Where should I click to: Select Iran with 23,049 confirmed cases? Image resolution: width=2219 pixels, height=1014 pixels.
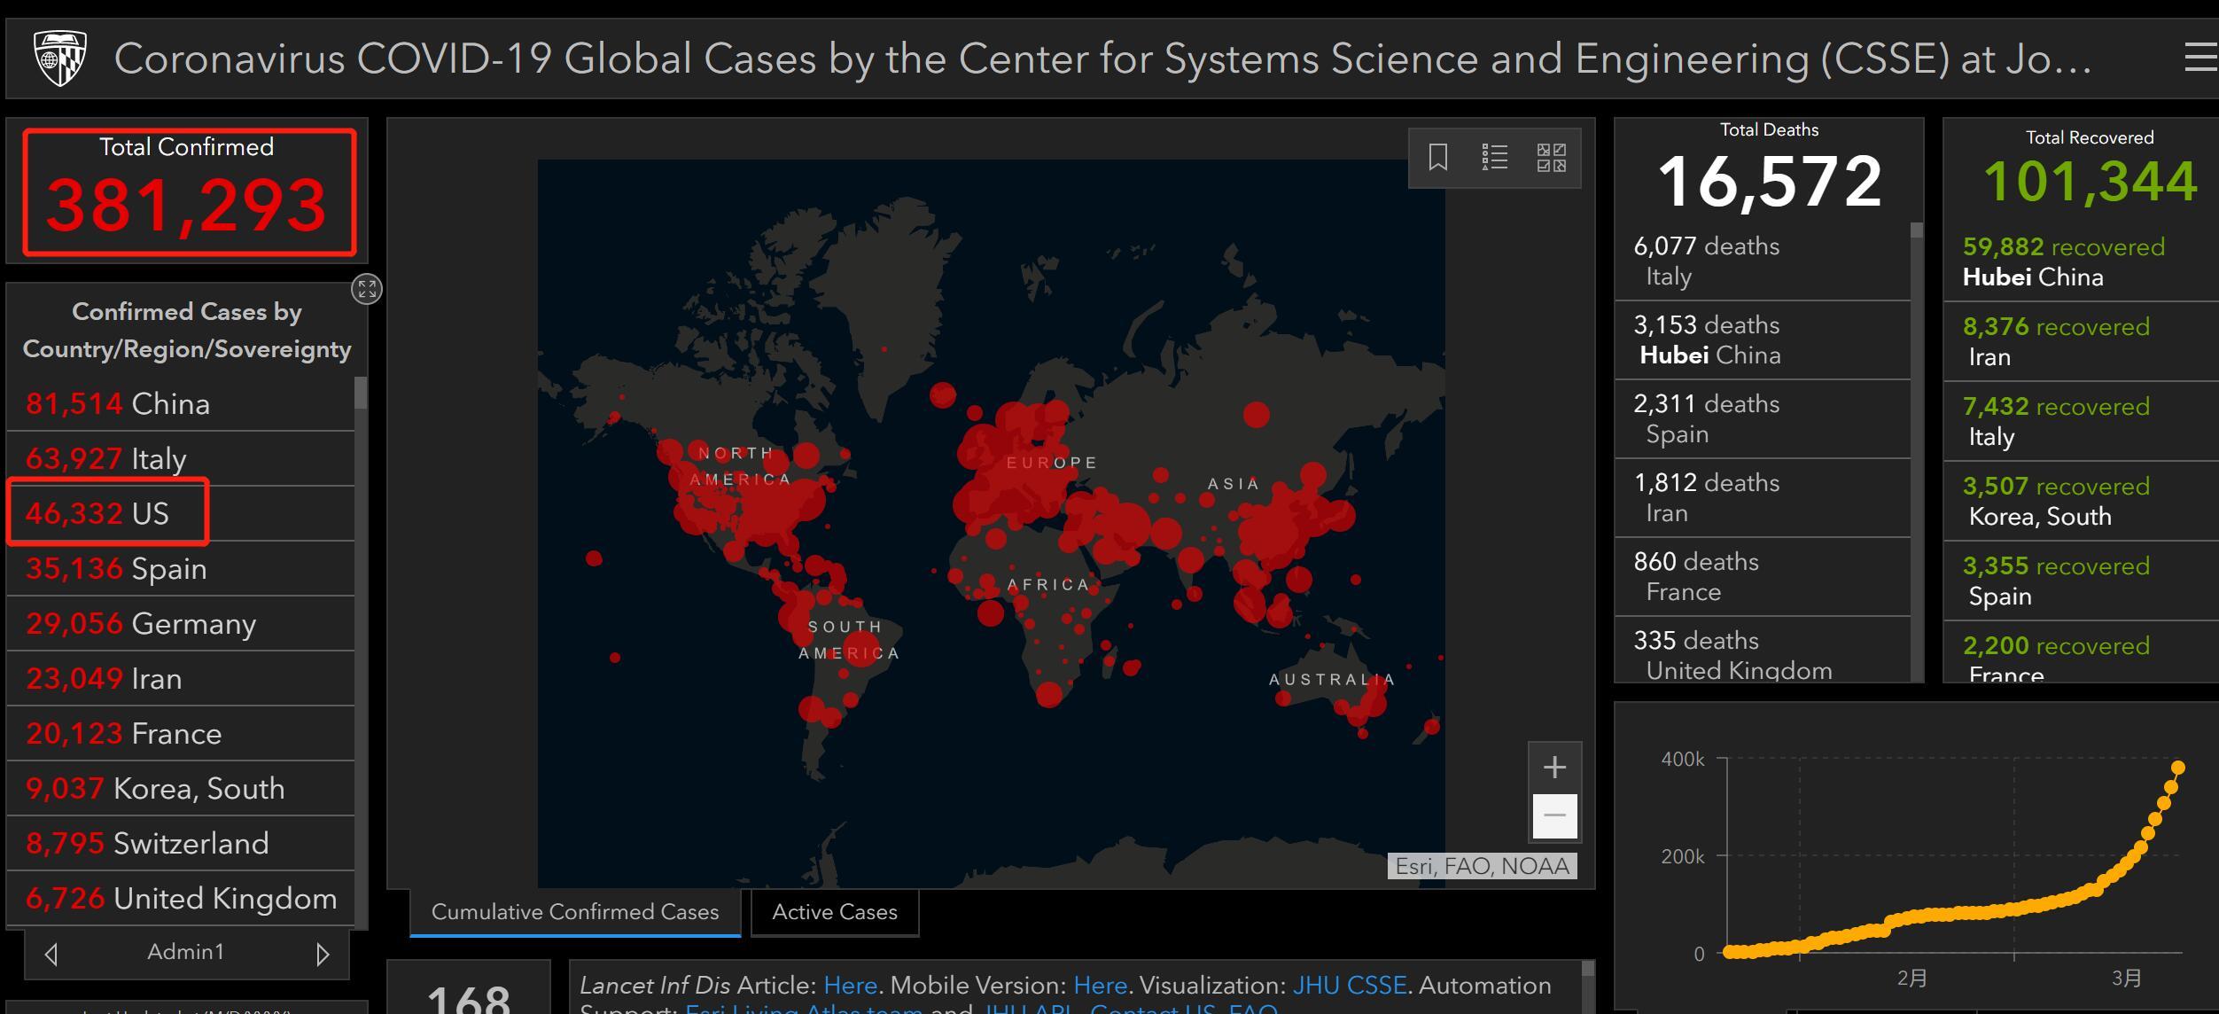181,679
